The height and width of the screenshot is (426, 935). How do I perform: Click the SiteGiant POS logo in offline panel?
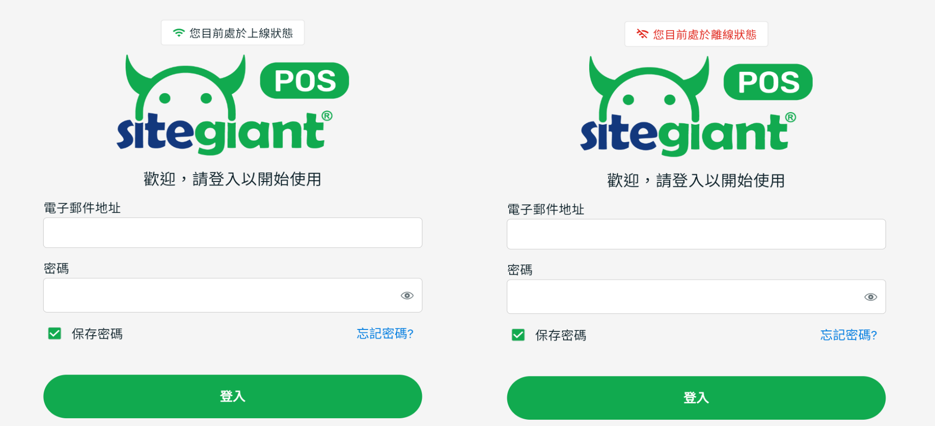point(696,106)
